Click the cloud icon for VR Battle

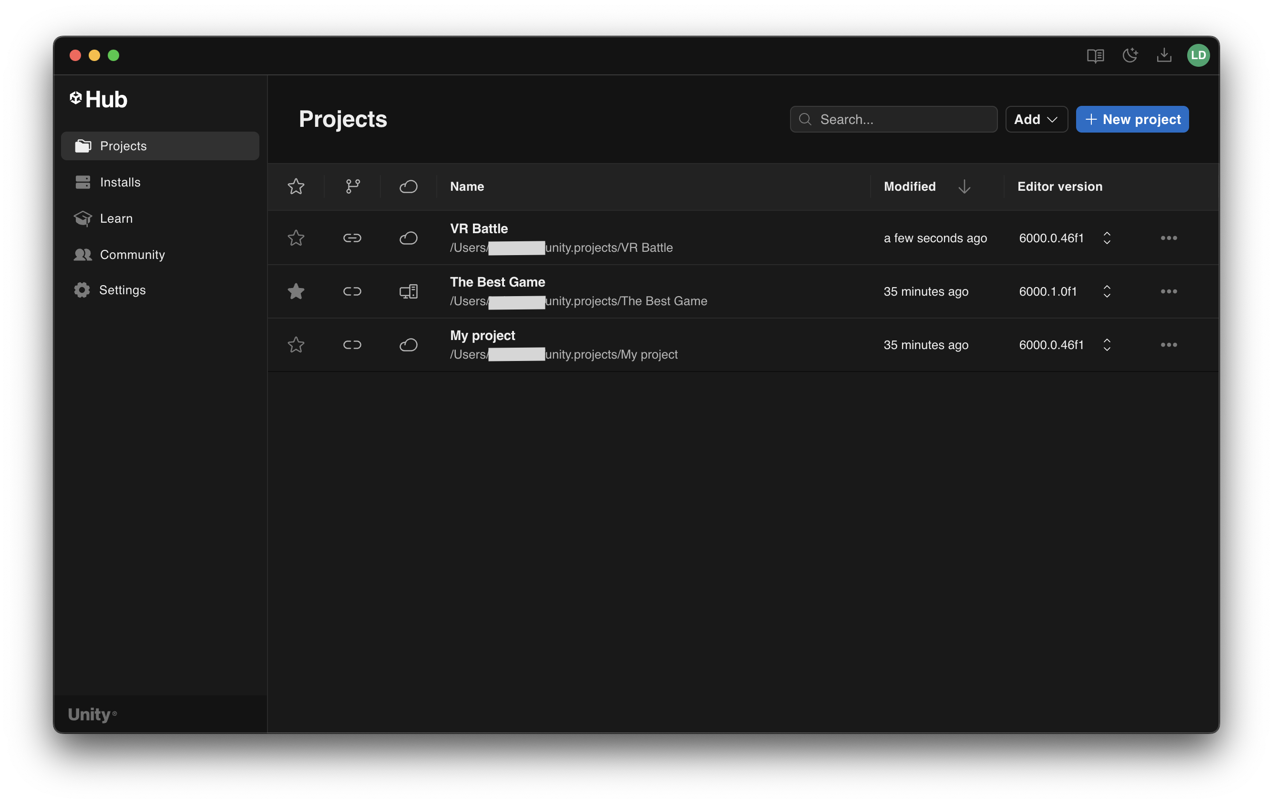[x=409, y=238]
